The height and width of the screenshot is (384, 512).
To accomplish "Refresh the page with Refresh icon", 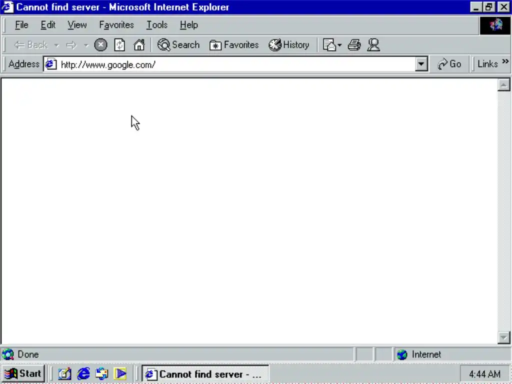I will [119, 44].
